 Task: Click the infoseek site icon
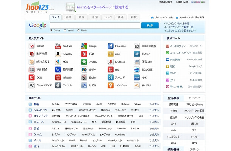coord(58,77)
